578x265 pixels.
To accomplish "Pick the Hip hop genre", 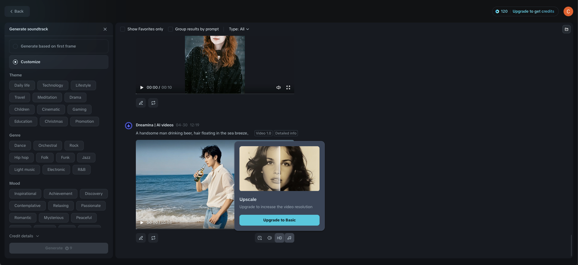I will coord(21,158).
